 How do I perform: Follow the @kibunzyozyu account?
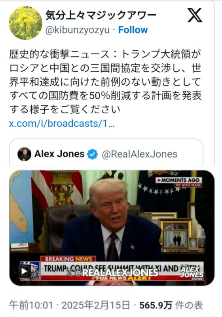tap(133, 30)
